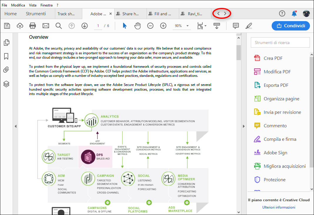Switch to the Track sh... document tab
The height and width of the screenshot is (215, 314).
pyautogui.click(x=68, y=14)
